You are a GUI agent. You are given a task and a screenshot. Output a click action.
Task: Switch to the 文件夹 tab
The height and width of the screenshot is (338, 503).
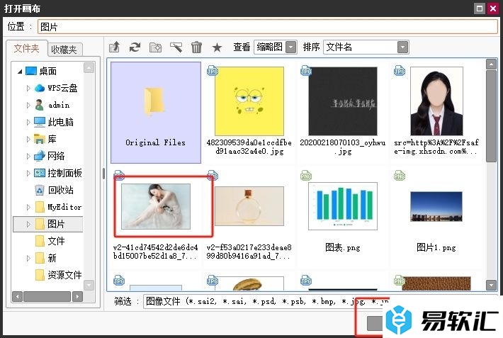[x=27, y=48]
